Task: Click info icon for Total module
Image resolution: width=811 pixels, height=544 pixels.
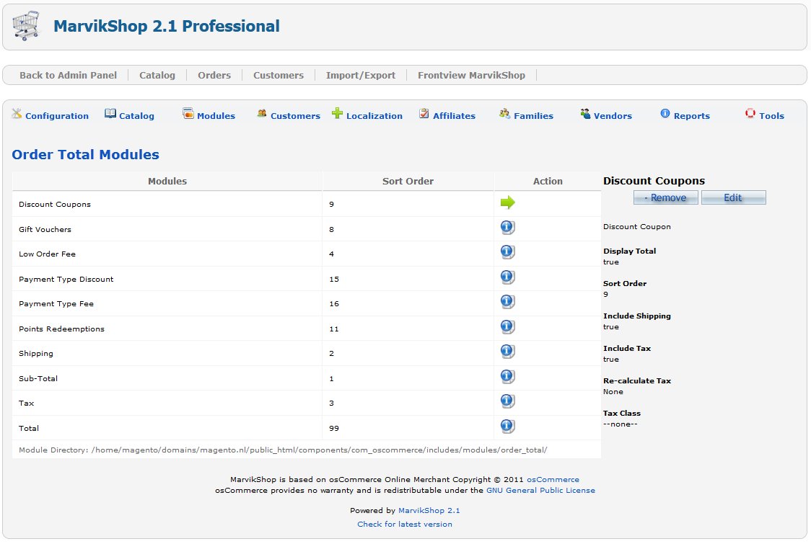Action: tap(508, 427)
